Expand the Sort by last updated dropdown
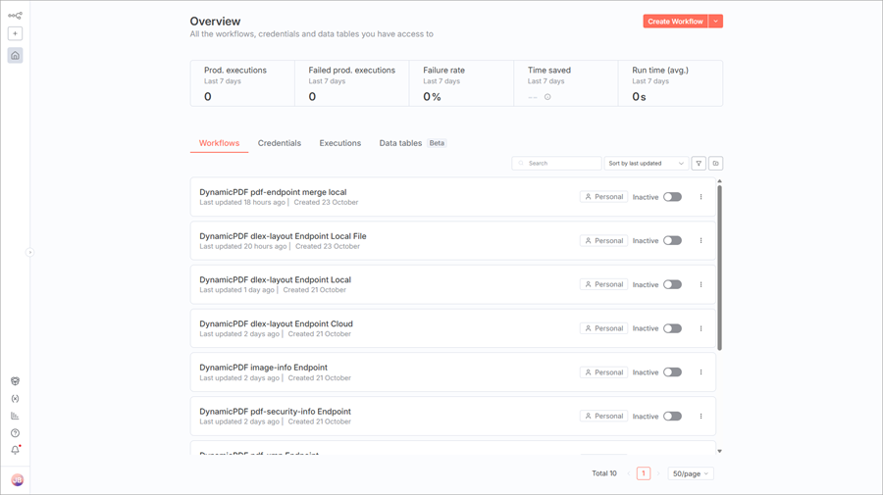Screen dimensions: 883x495 click(x=646, y=164)
